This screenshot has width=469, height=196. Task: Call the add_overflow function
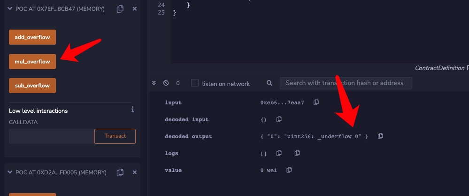tap(32, 37)
